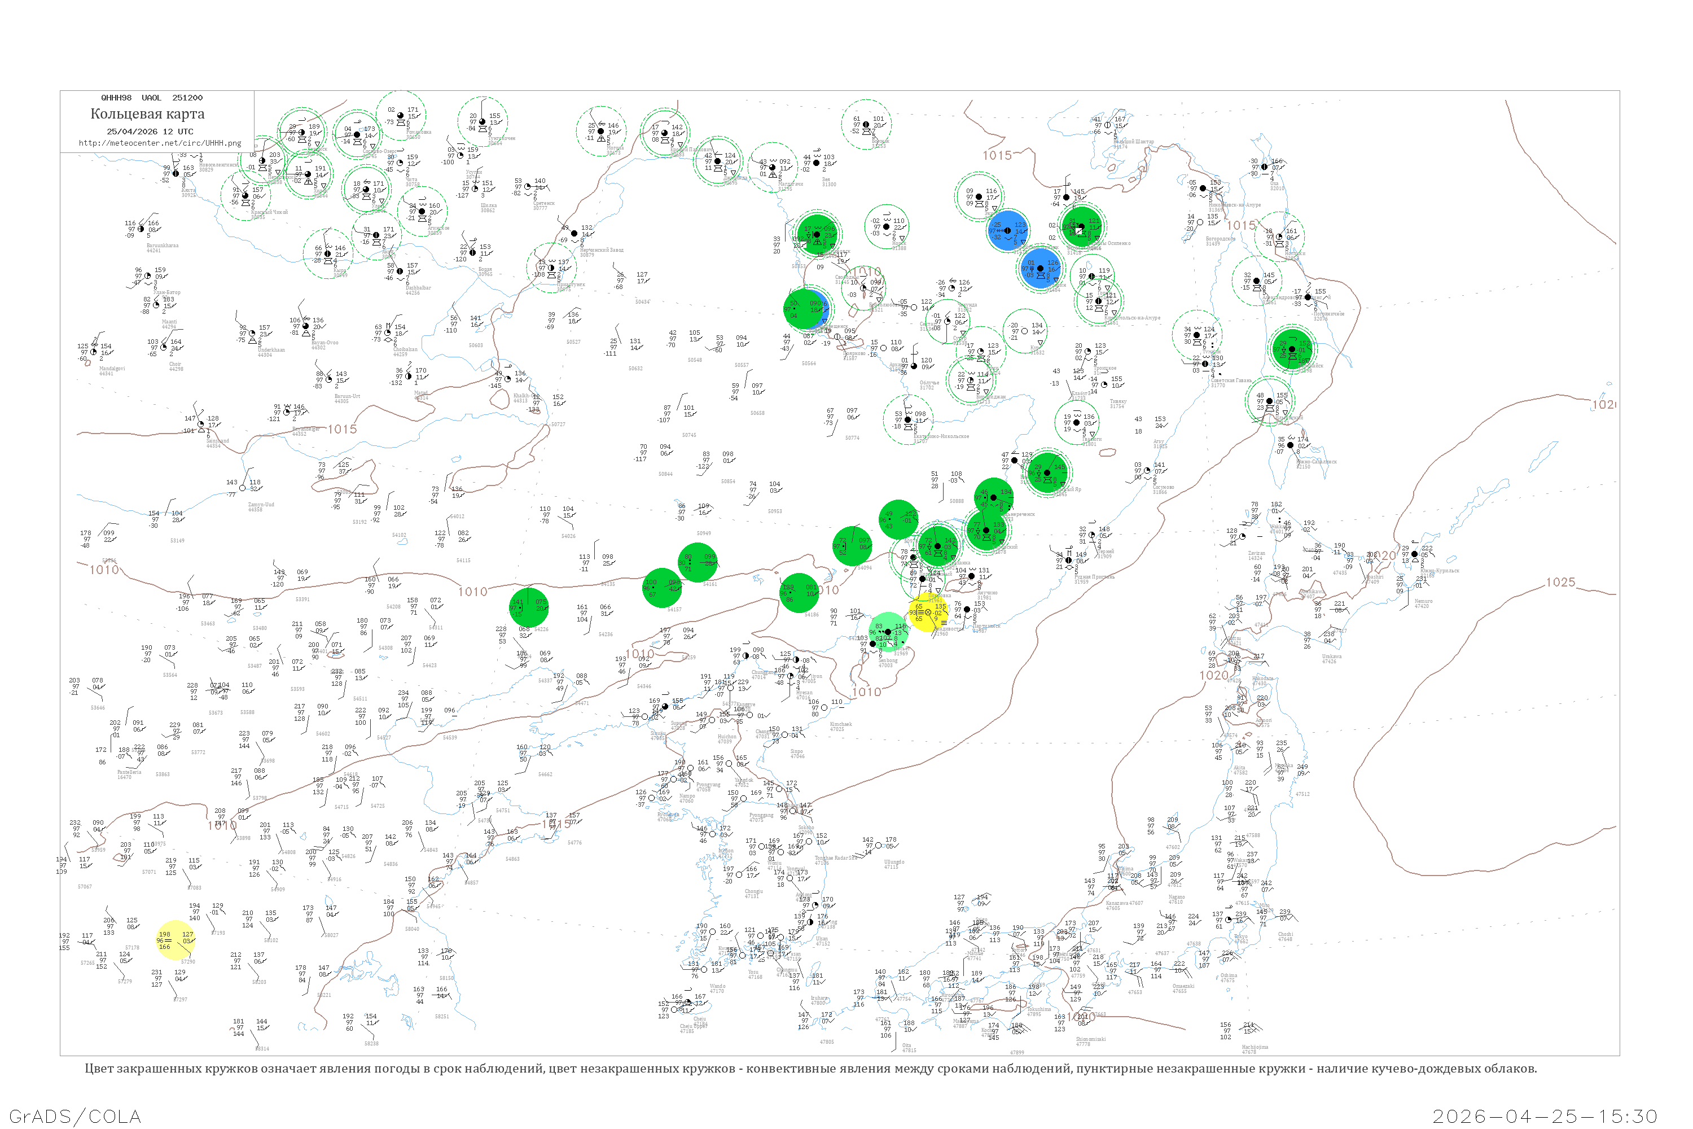The image size is (1693, 1129).
Task: Open the meteocenter.net/circ/UHHH.png URL
Action: coord(160,143)
